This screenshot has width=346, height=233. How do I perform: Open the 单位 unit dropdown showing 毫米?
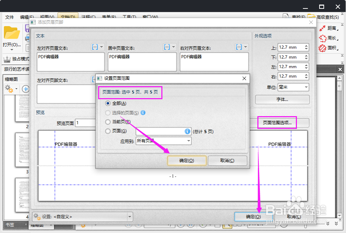click(x=293, y=87)
